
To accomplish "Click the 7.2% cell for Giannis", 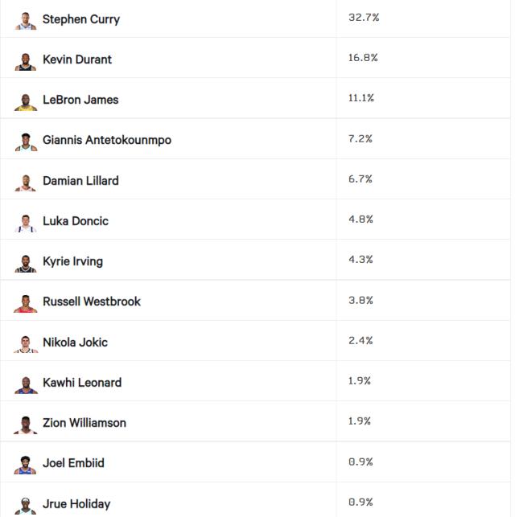I will tap(360, 138).
